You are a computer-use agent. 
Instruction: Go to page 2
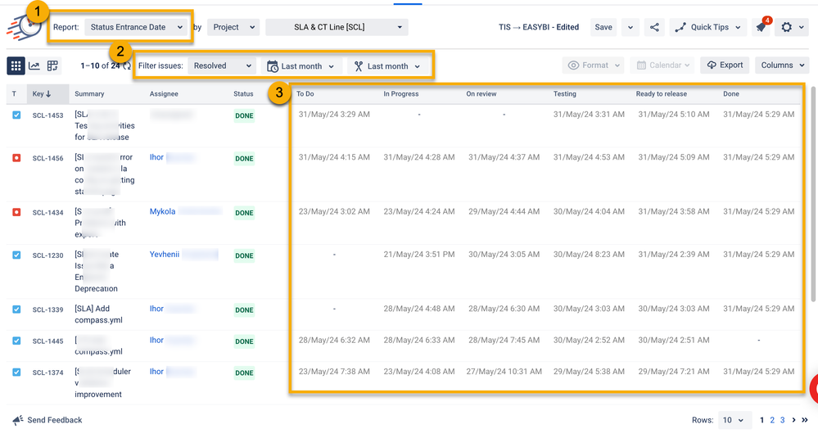[772, 420]
